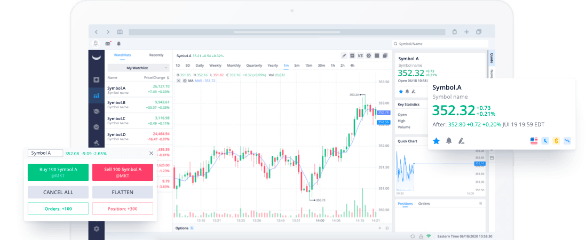Click the blue trend-down icon on popup card

(567, 141)
